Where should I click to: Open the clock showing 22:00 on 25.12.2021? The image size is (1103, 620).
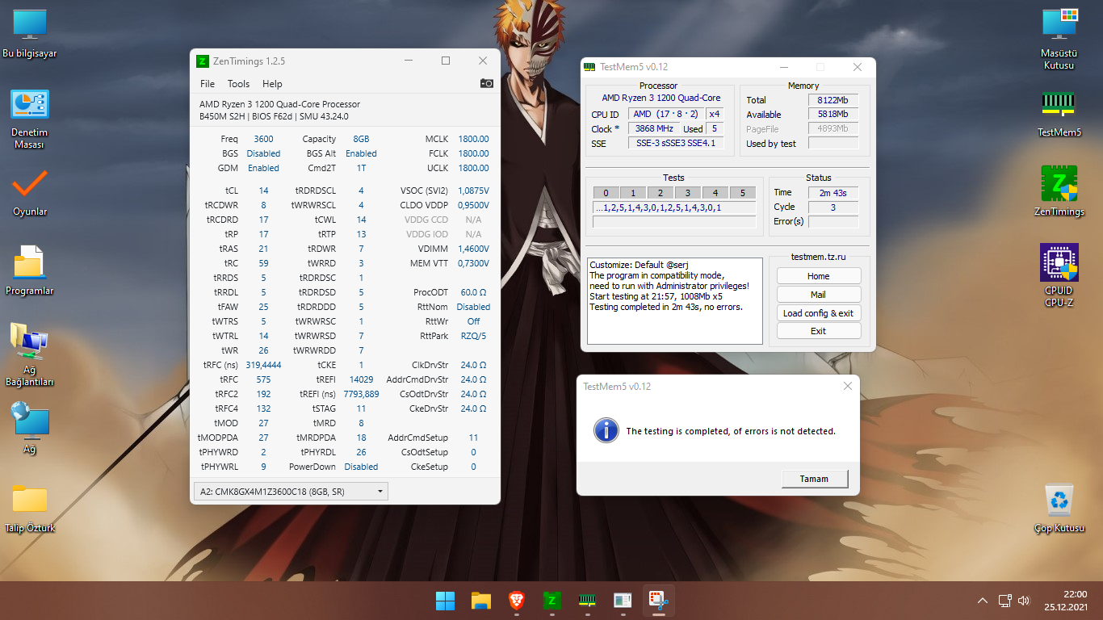pyautogui.click(x=1066, y=601)
